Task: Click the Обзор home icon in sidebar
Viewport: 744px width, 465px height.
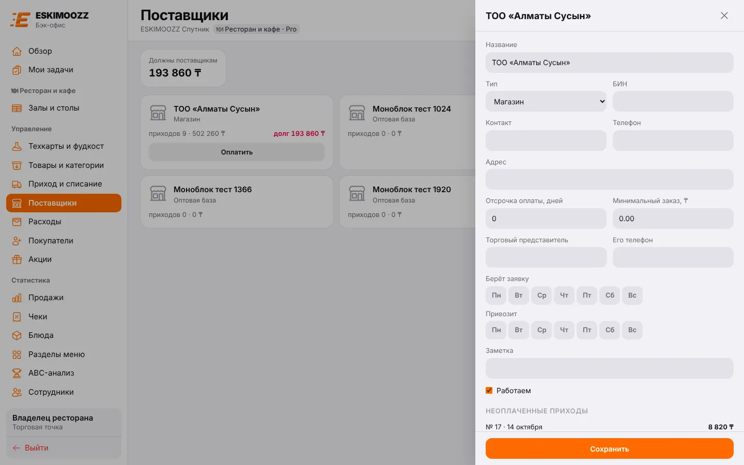Action: click(17, 51)
